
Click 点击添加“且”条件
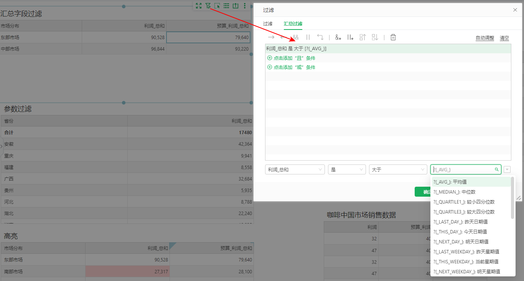(x=292, y=58)
